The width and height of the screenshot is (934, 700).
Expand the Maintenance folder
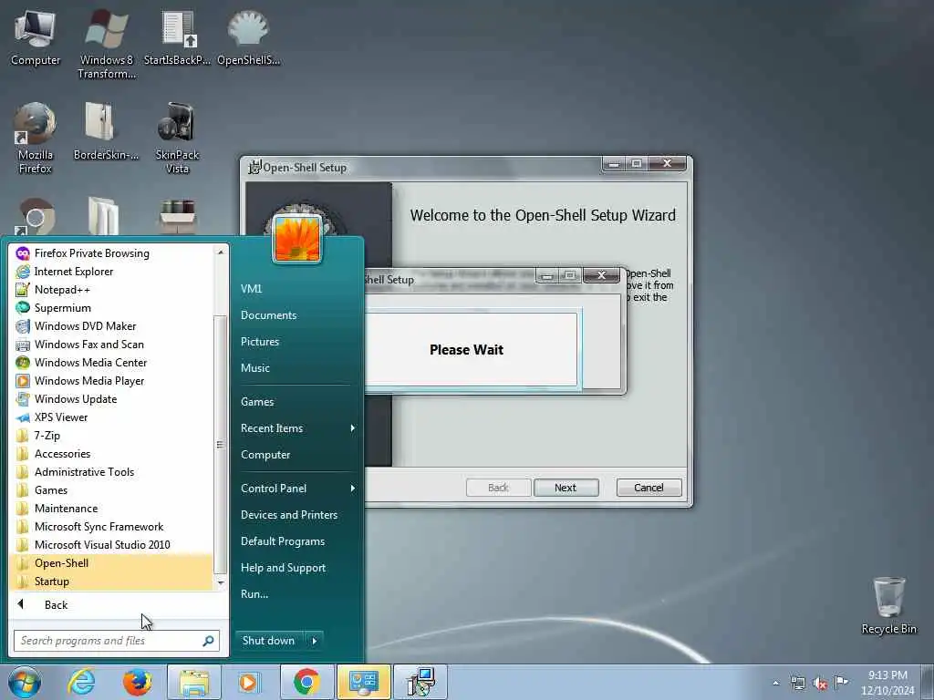[111, 509]
